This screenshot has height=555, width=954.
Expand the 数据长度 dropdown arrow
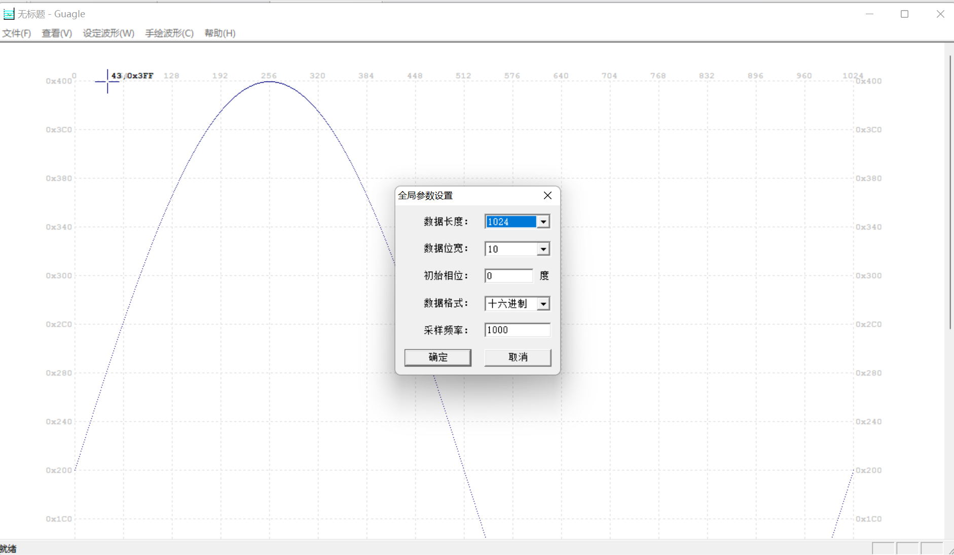543,221
